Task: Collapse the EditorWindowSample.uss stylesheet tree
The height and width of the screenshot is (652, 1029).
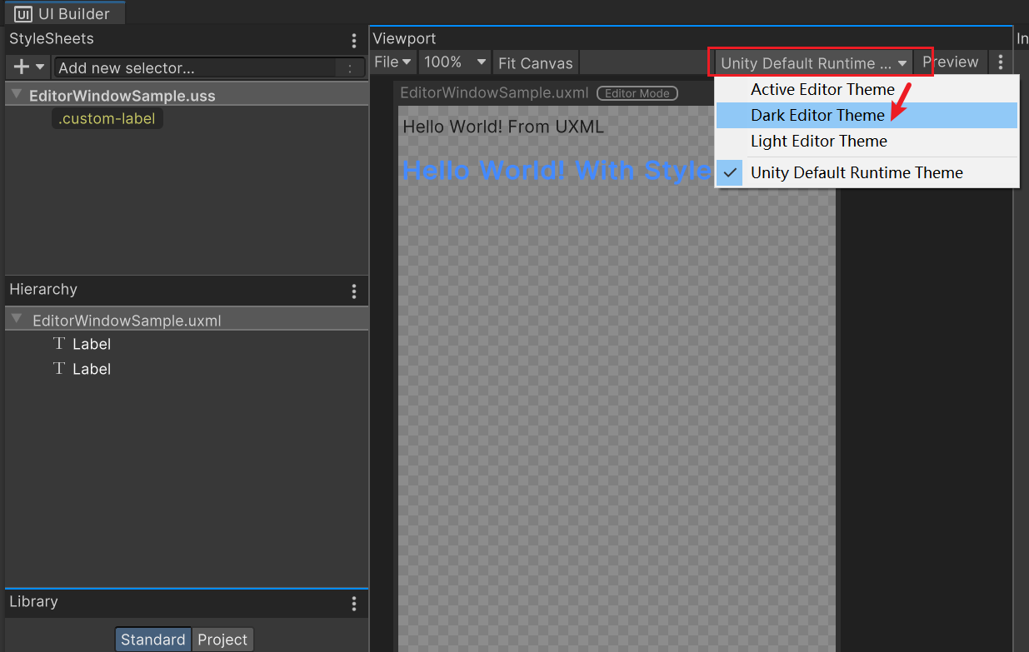Action: (x=17, y=95)
